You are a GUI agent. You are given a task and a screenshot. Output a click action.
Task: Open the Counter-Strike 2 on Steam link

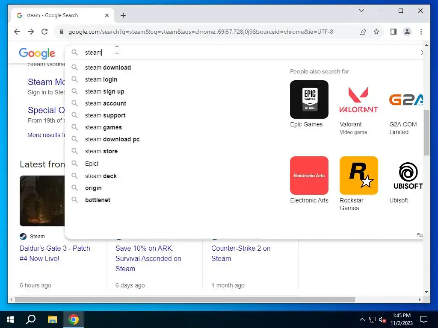coord(241,254)
